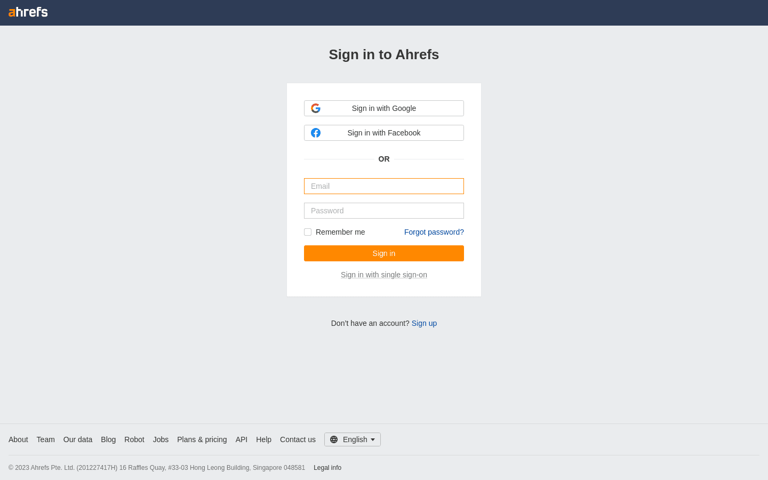
Task: Open the API page in the footer
Action: click(x=241, y=439)
